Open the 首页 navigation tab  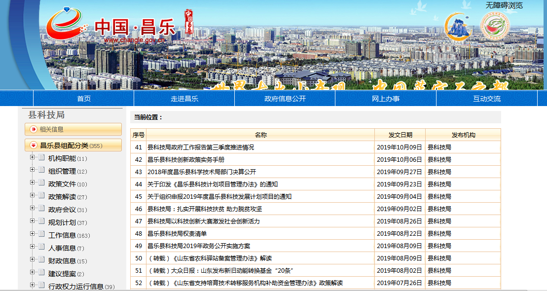point(84,99)
